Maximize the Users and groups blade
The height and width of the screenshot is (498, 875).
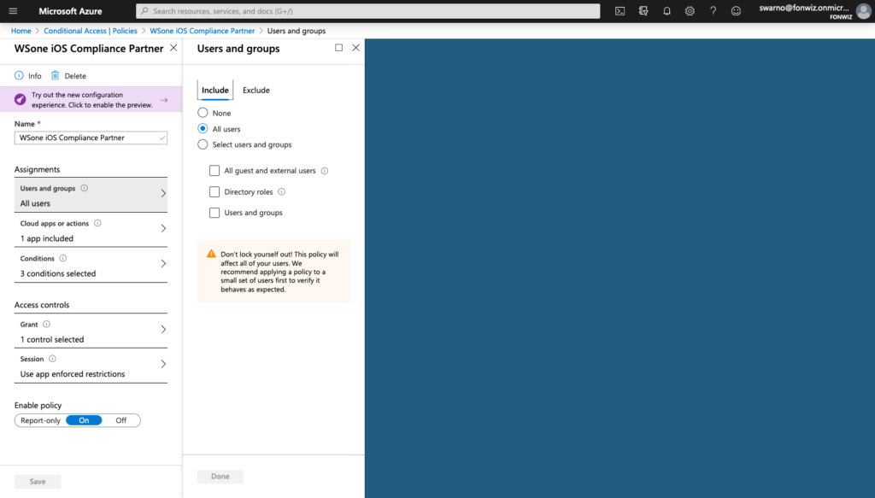(x=338, y=48)
